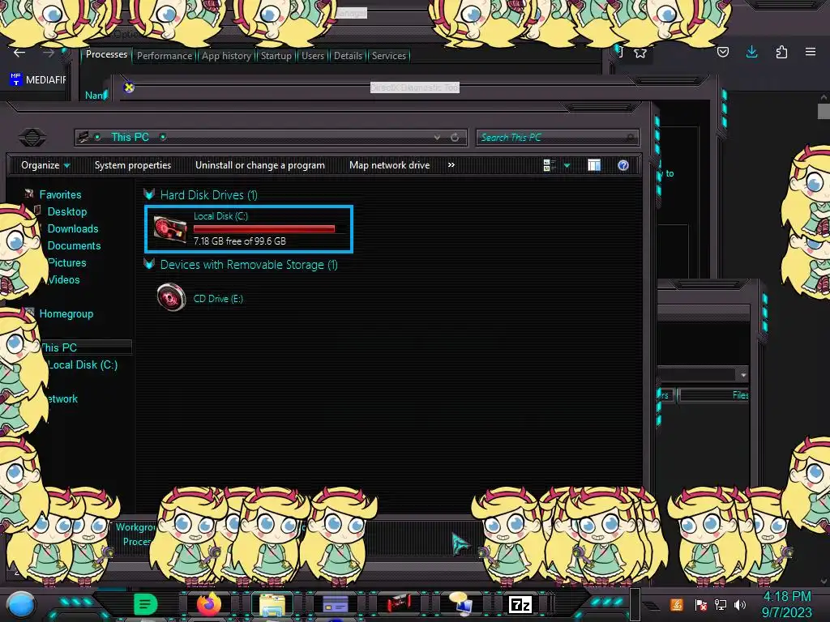Select the Local Disk (C:) drive icon
The height and width of the screenshot is (622, 830).
[x=170, y=229]
